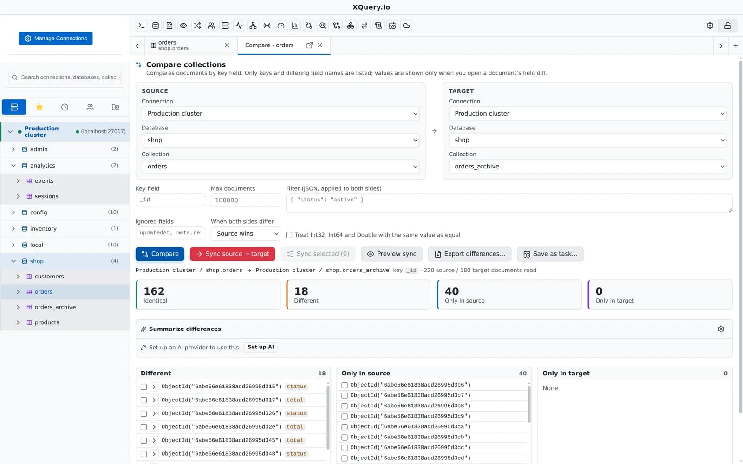The height and width of the screenshot is (464, 743).
Task: Click the broadcast signal toolbar icon
Action: tap(267, 26)
